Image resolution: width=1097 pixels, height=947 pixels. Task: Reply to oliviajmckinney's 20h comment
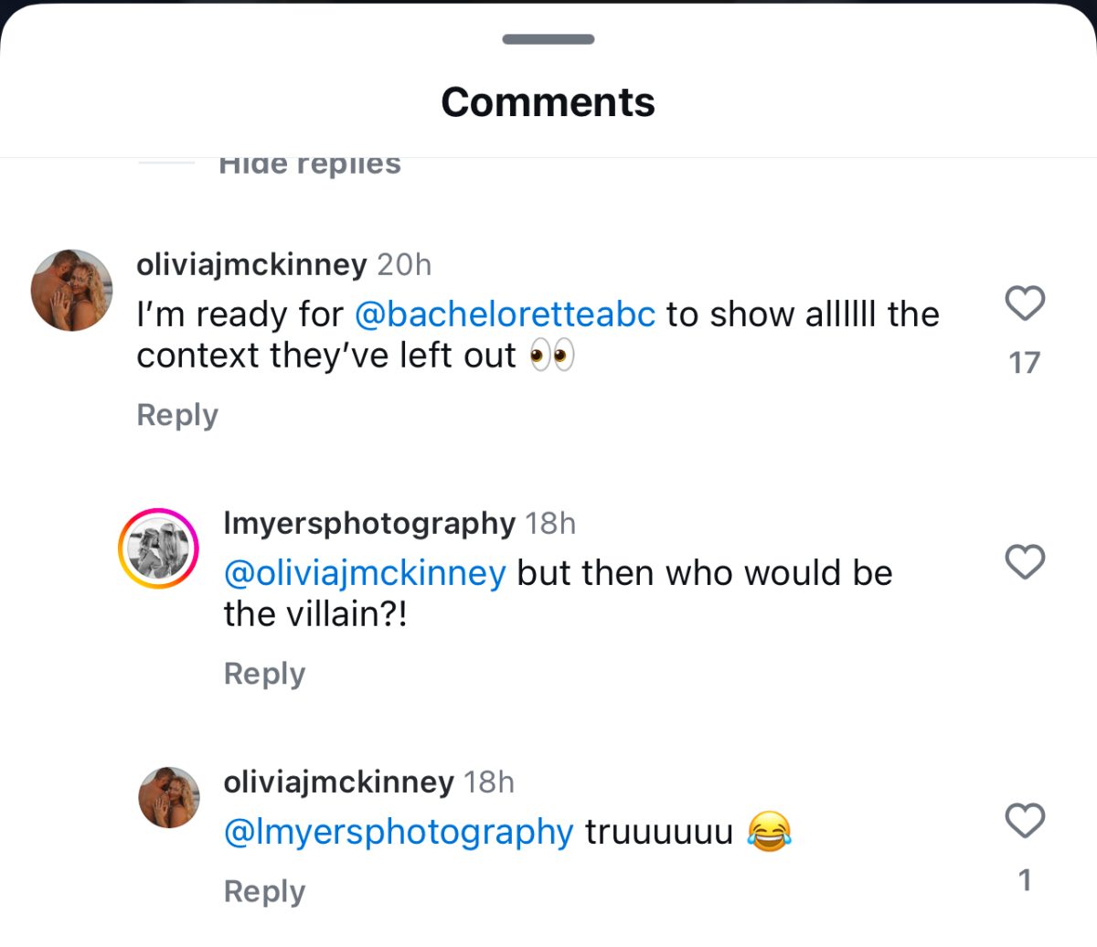coord(177,415)
